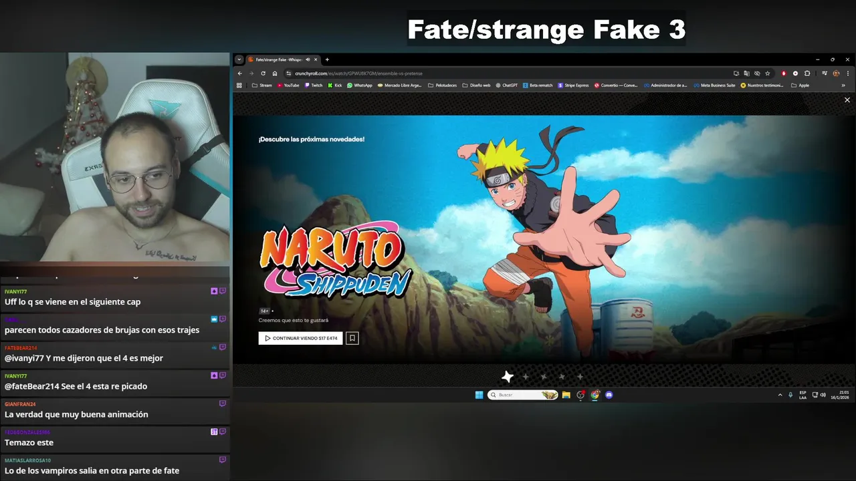Open the taskbar clock showing 21:01
856x481 pixels.
click(x=840, y=395)
